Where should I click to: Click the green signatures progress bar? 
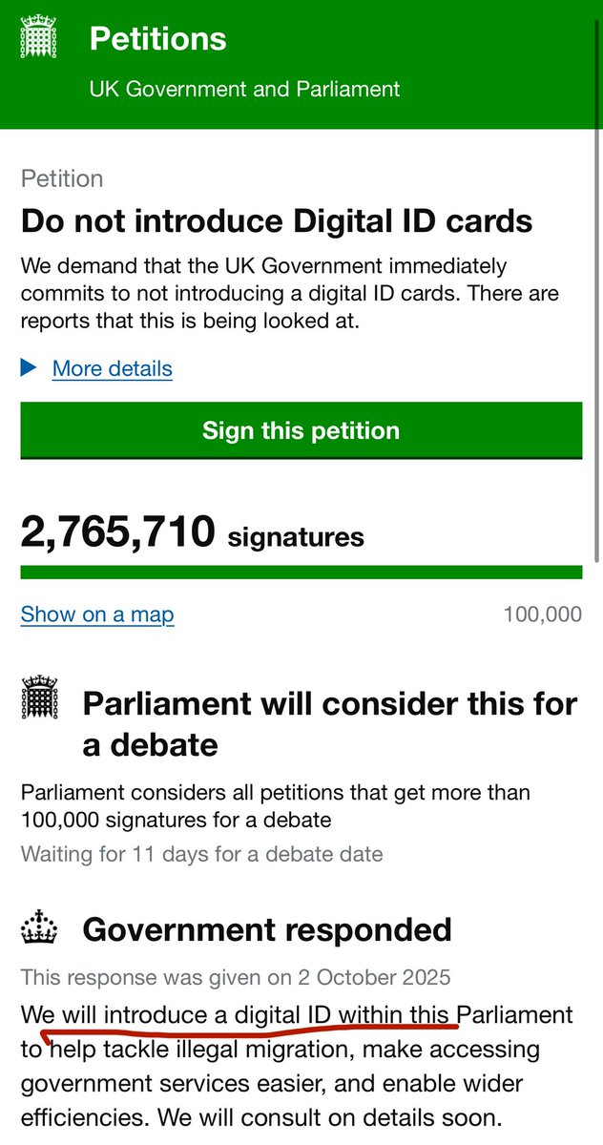tap(301, 572)
